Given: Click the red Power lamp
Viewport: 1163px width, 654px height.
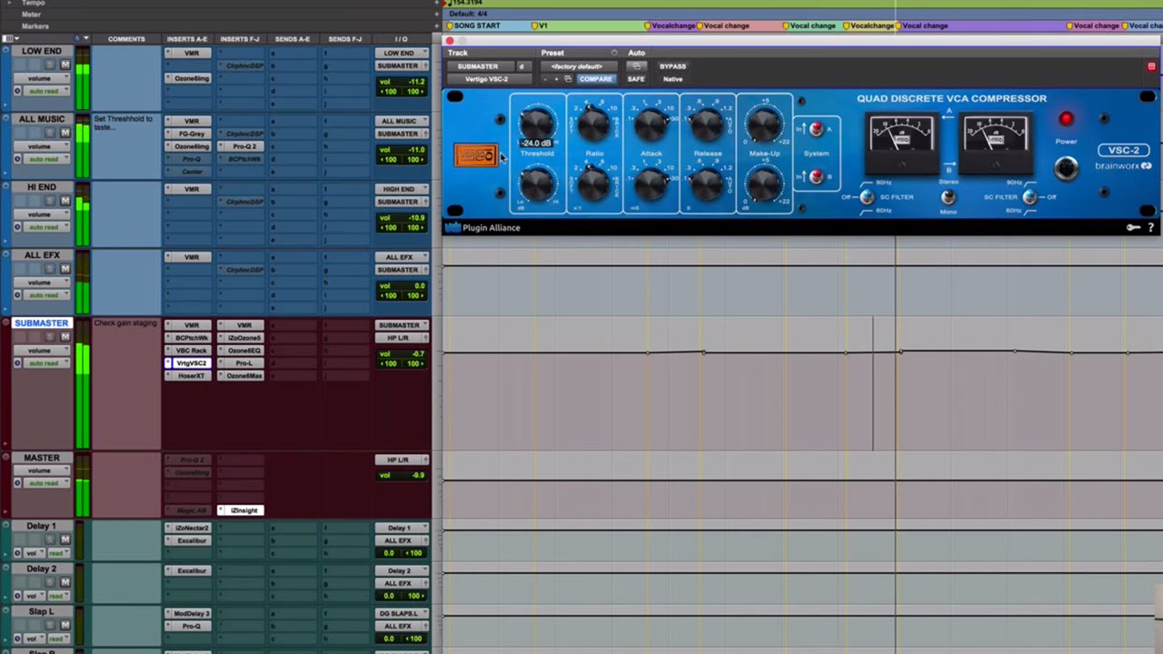Looking at the screenshot, I should [x=1066, y=119].
